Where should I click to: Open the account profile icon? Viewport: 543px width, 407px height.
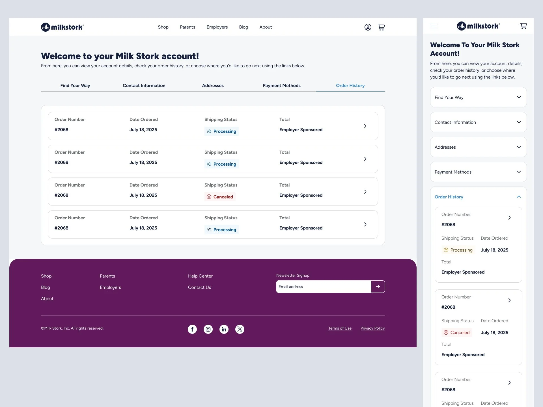tap(368, 27)
